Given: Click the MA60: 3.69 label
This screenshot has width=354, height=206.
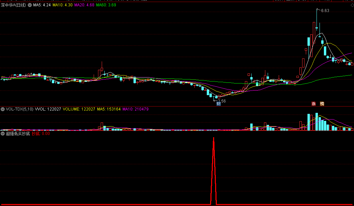Looking at the screenshot, I should (106, 5).
